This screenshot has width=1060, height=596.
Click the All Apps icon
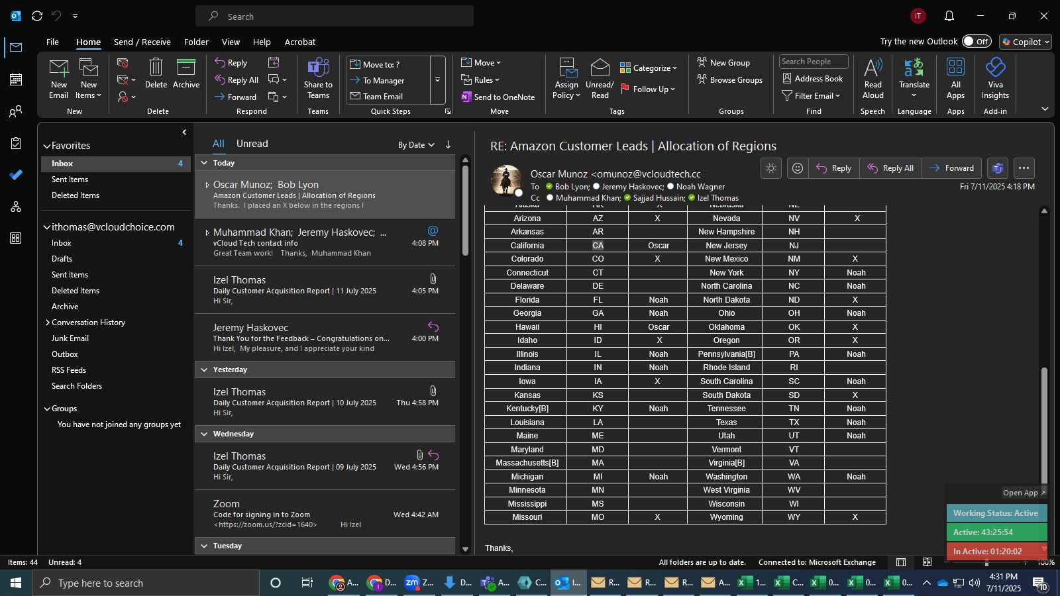click(x=955, y=68)
